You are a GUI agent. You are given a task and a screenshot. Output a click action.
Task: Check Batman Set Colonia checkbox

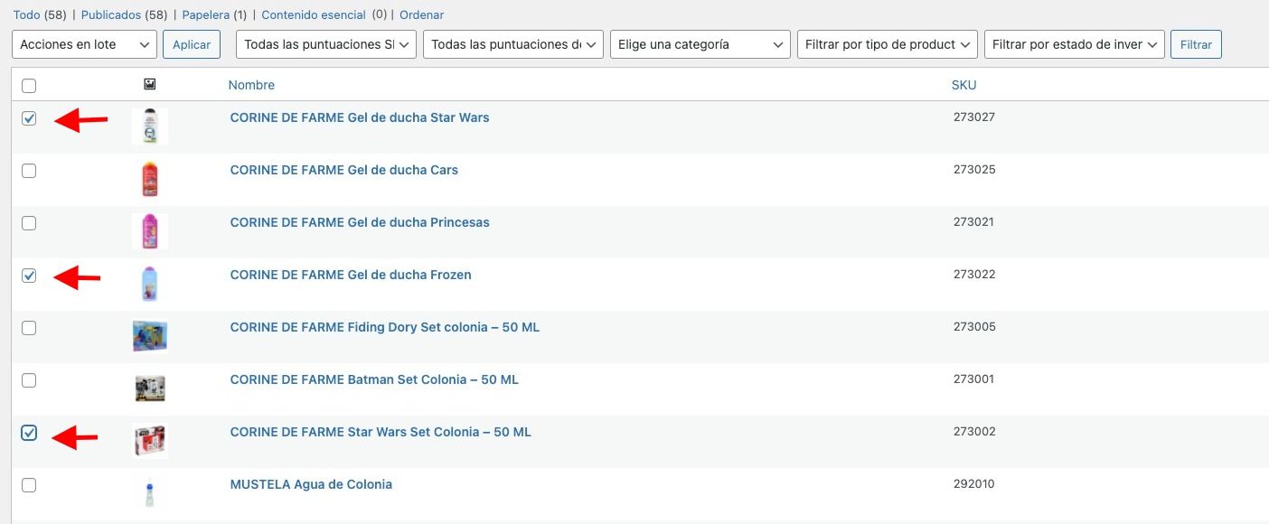29,380
